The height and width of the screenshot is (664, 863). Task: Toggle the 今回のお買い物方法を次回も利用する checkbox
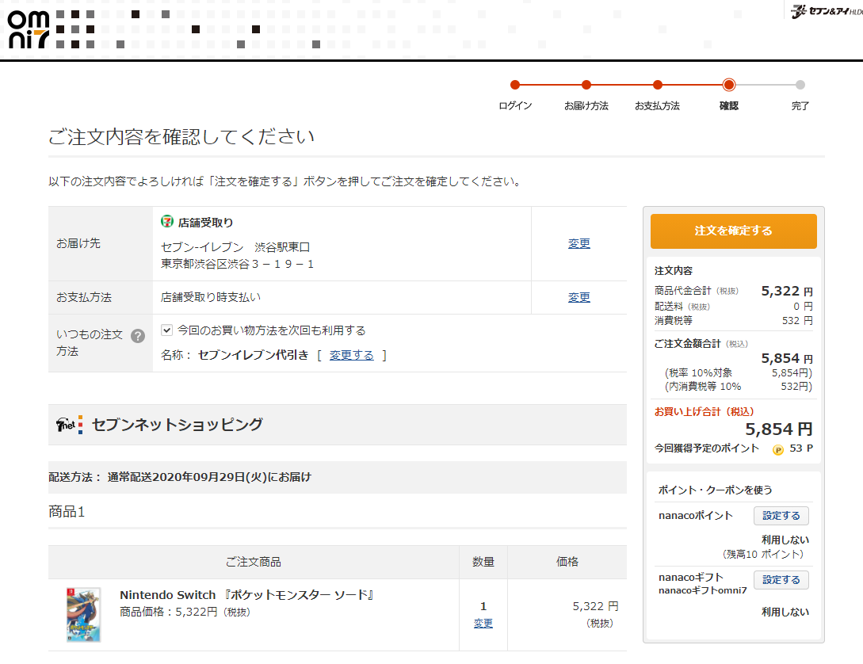pyautogui.click(x=166, y=330)
